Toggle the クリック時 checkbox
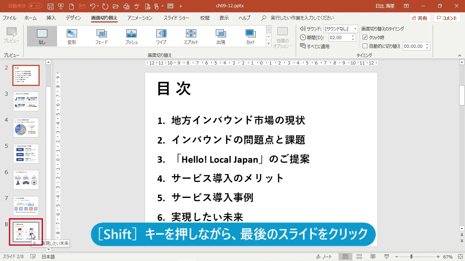Image resolution: width=465 pixels, height=261 pixels. (x=365, y=37)
